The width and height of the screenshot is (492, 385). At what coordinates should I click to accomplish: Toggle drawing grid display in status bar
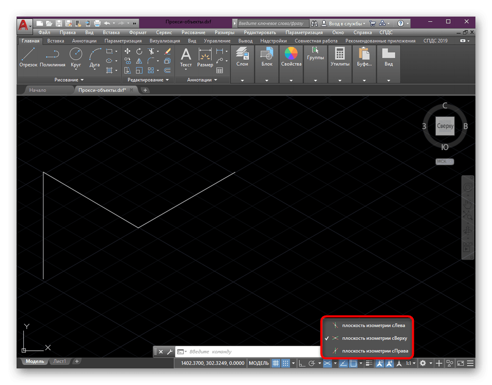pos(276,363)
